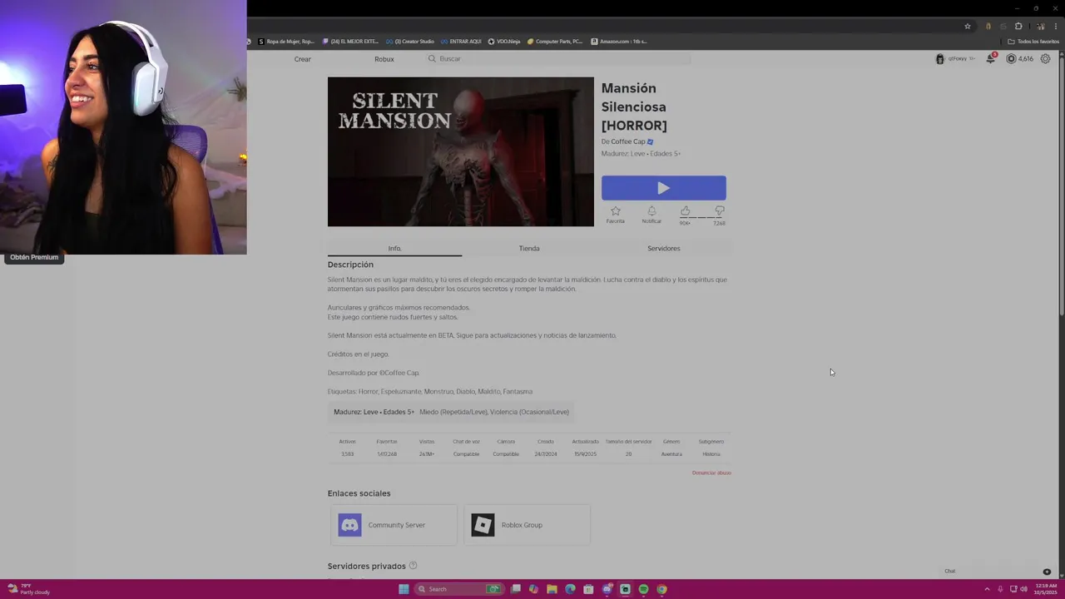Click the Notificar bell icon
Image resolution: width=1065 pixels, height=599 pixels.
[x=651, y=211]
